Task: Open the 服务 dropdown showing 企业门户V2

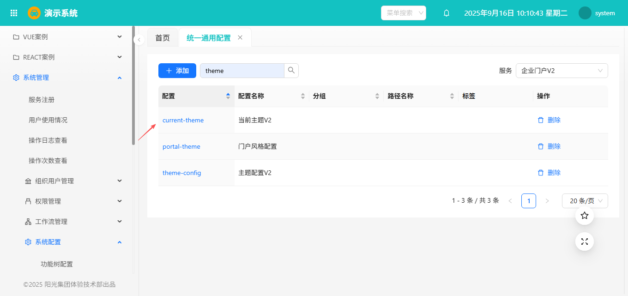Action: tap(562, 71)
